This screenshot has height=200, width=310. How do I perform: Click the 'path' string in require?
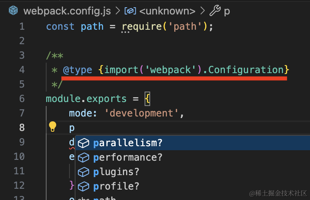pyautogui.click(x=185, y=27)
